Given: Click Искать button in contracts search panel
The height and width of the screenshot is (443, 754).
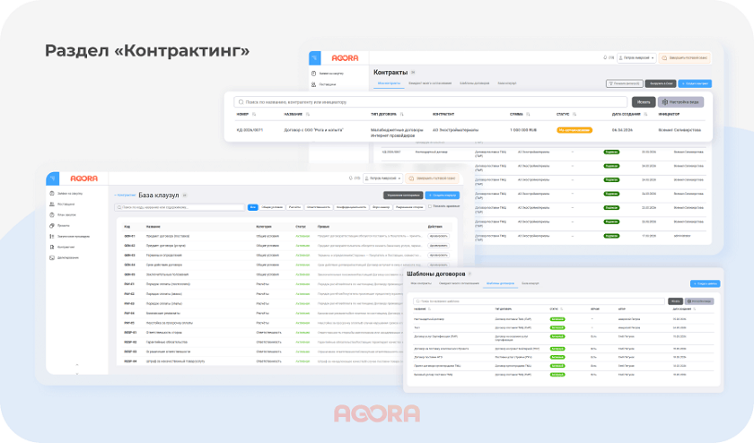Looking at the screenshot, I should [x=644, y=102].
